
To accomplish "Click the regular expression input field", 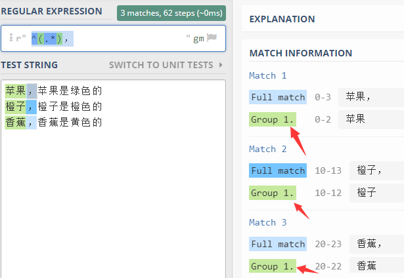I will (x=114, y=38).
